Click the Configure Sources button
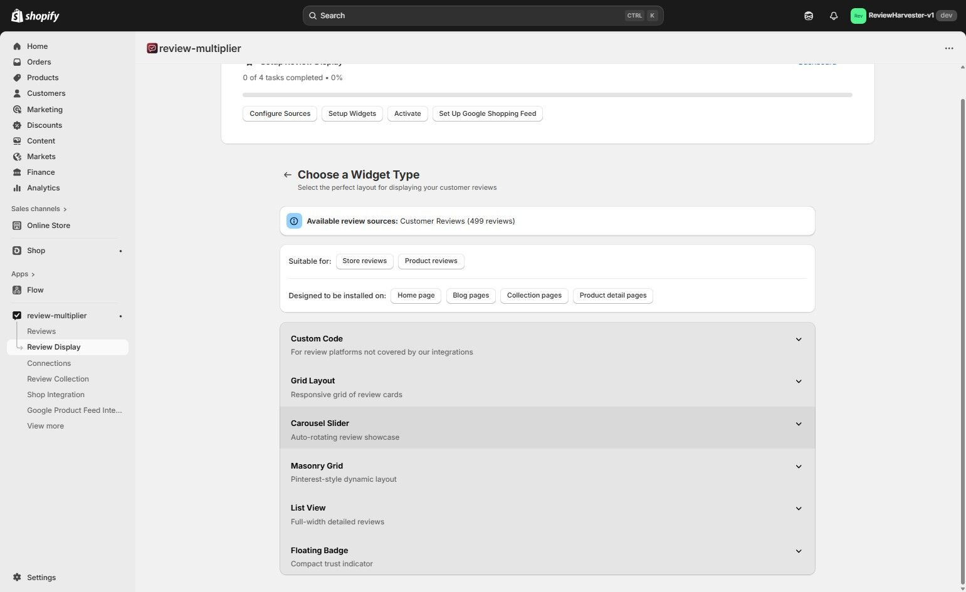 tap(280, 113)
